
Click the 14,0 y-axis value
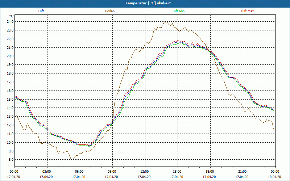tap(11, 108)
